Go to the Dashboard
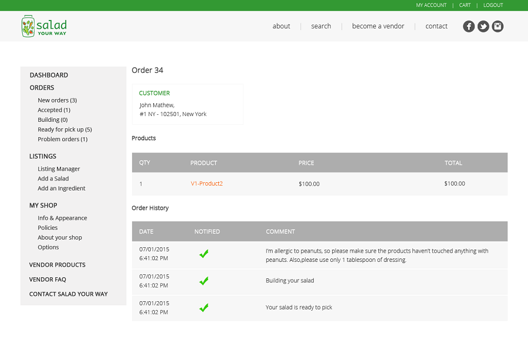Viewport: 528px width, 351px height. (x=49, y=75)
